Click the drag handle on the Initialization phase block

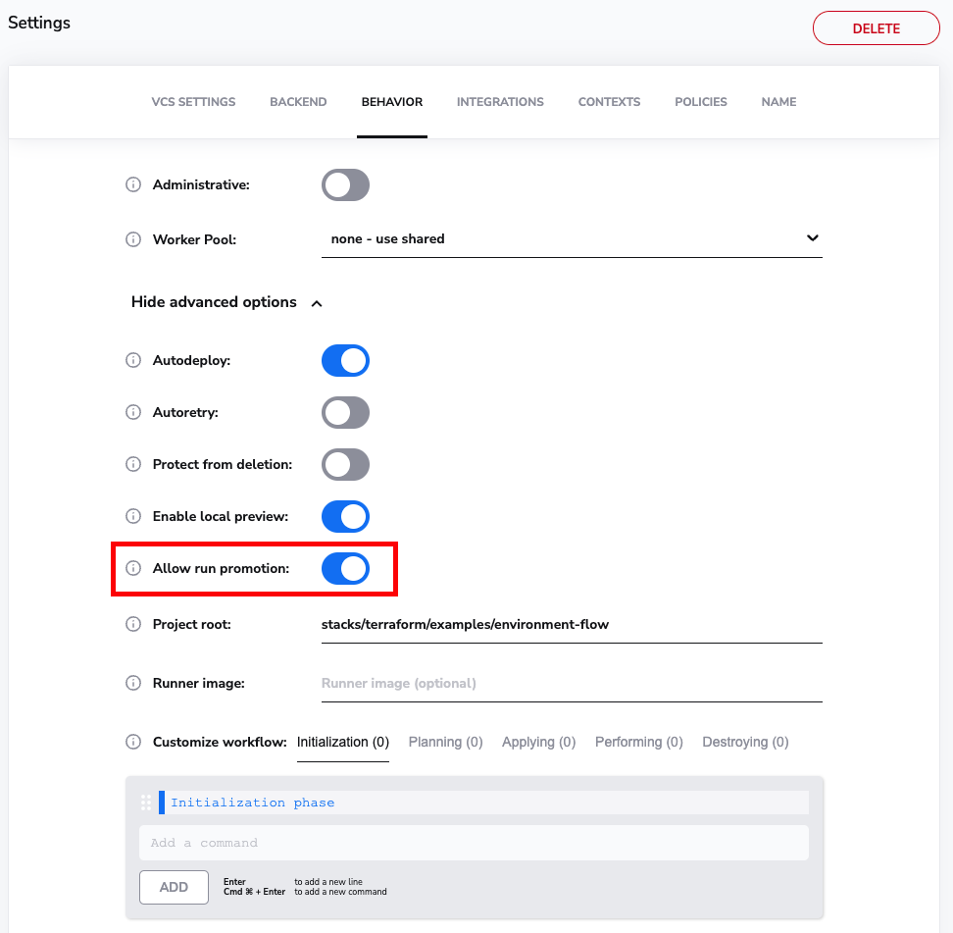coord(145,802)
